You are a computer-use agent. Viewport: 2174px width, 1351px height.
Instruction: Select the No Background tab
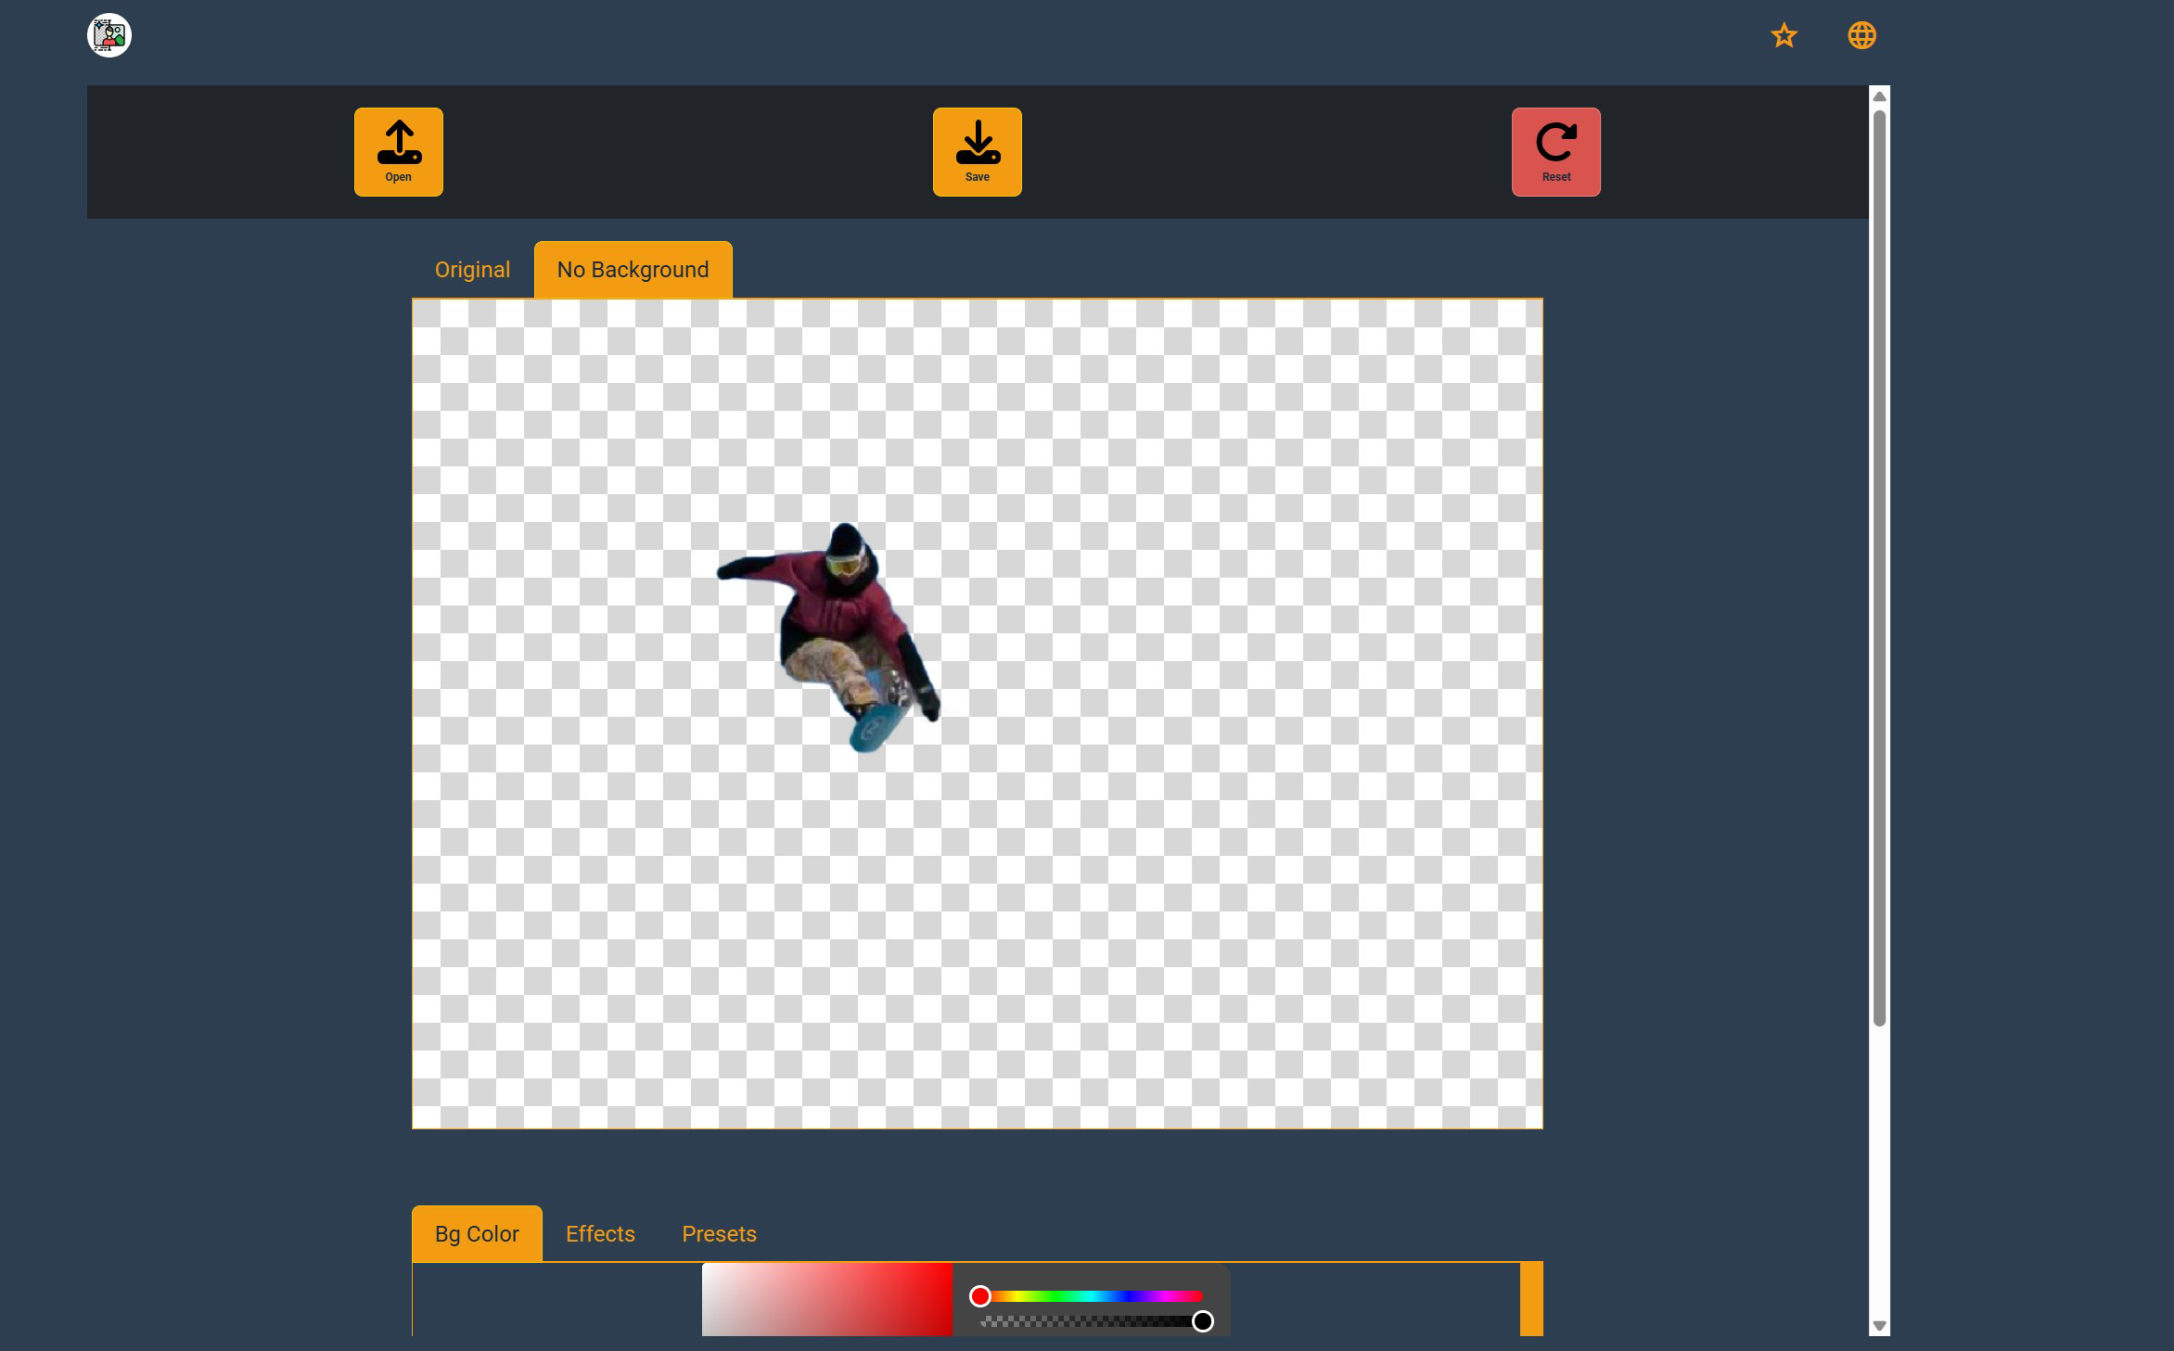tap(633, 270)
